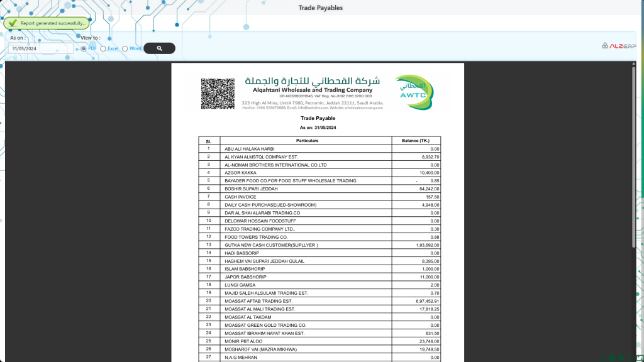Click row 'MOASSAT IBRAHIM HAYAT KHAN EST.'
644x362 pixels.
click(319, 333)
